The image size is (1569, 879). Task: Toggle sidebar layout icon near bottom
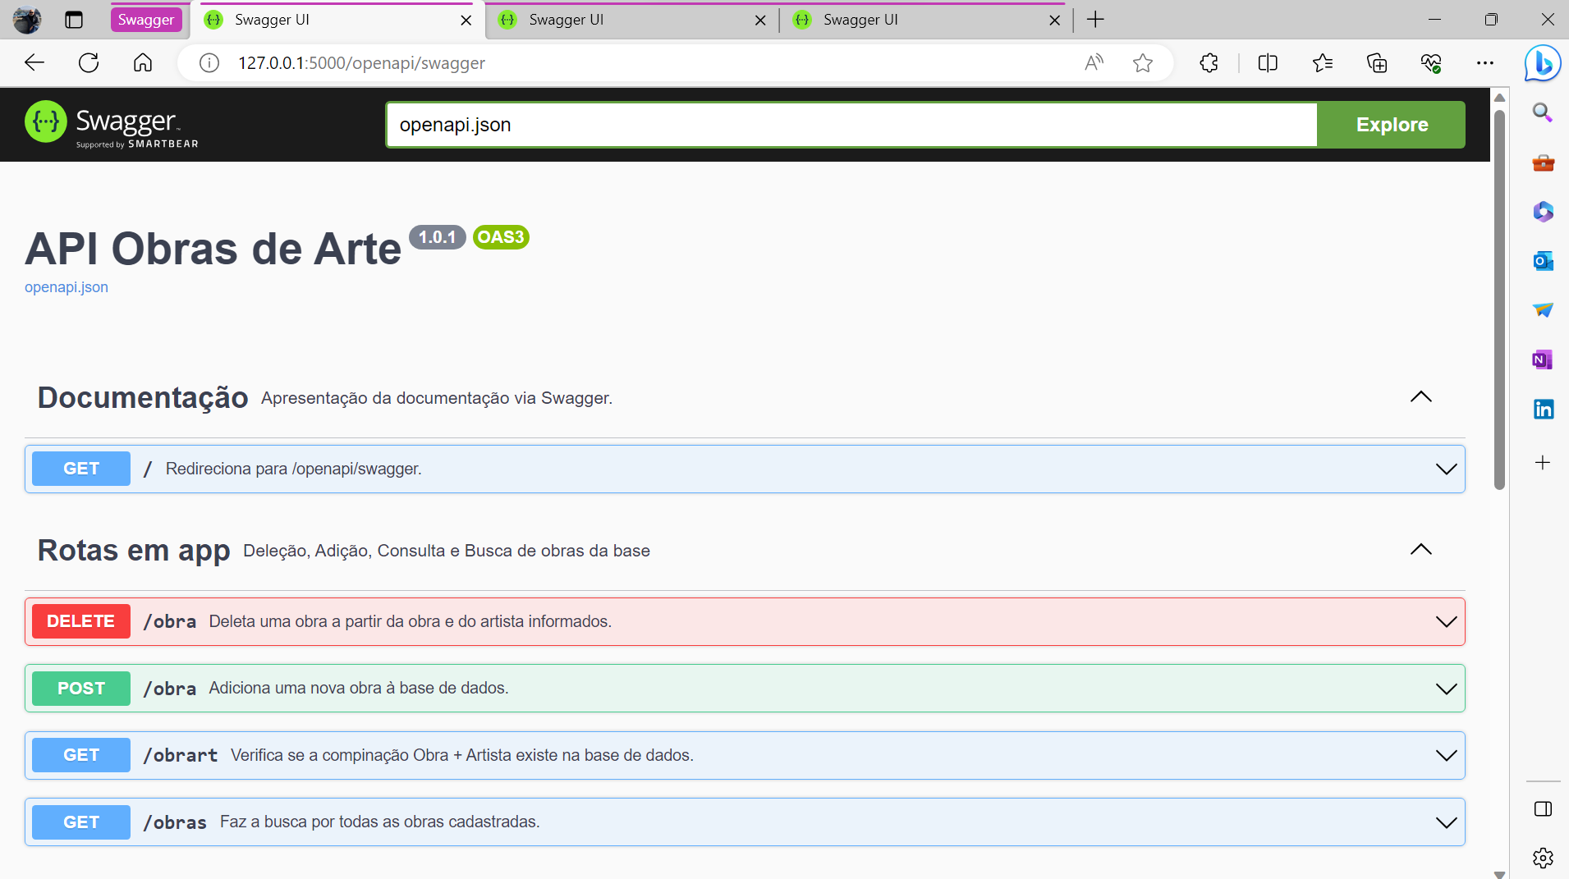1543,809
